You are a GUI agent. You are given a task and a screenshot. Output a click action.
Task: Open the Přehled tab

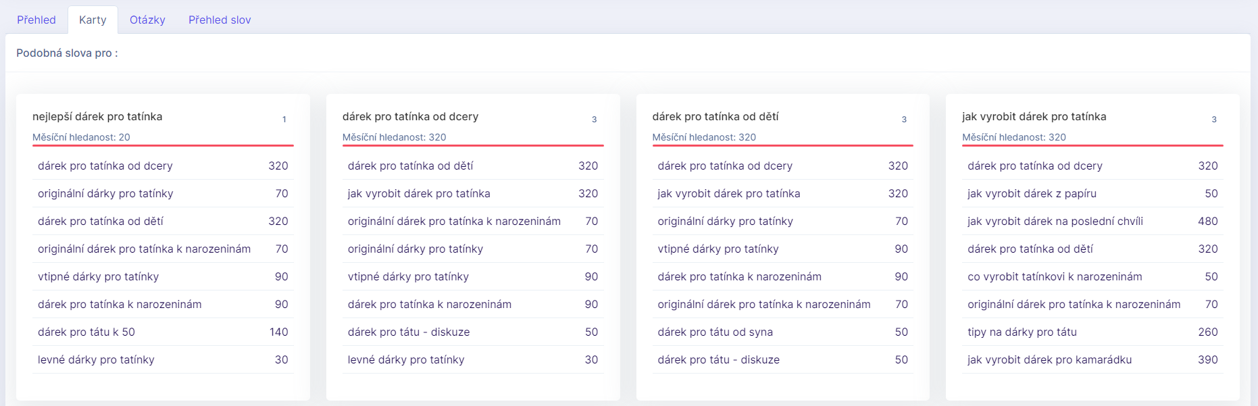[x=36, y=20]
